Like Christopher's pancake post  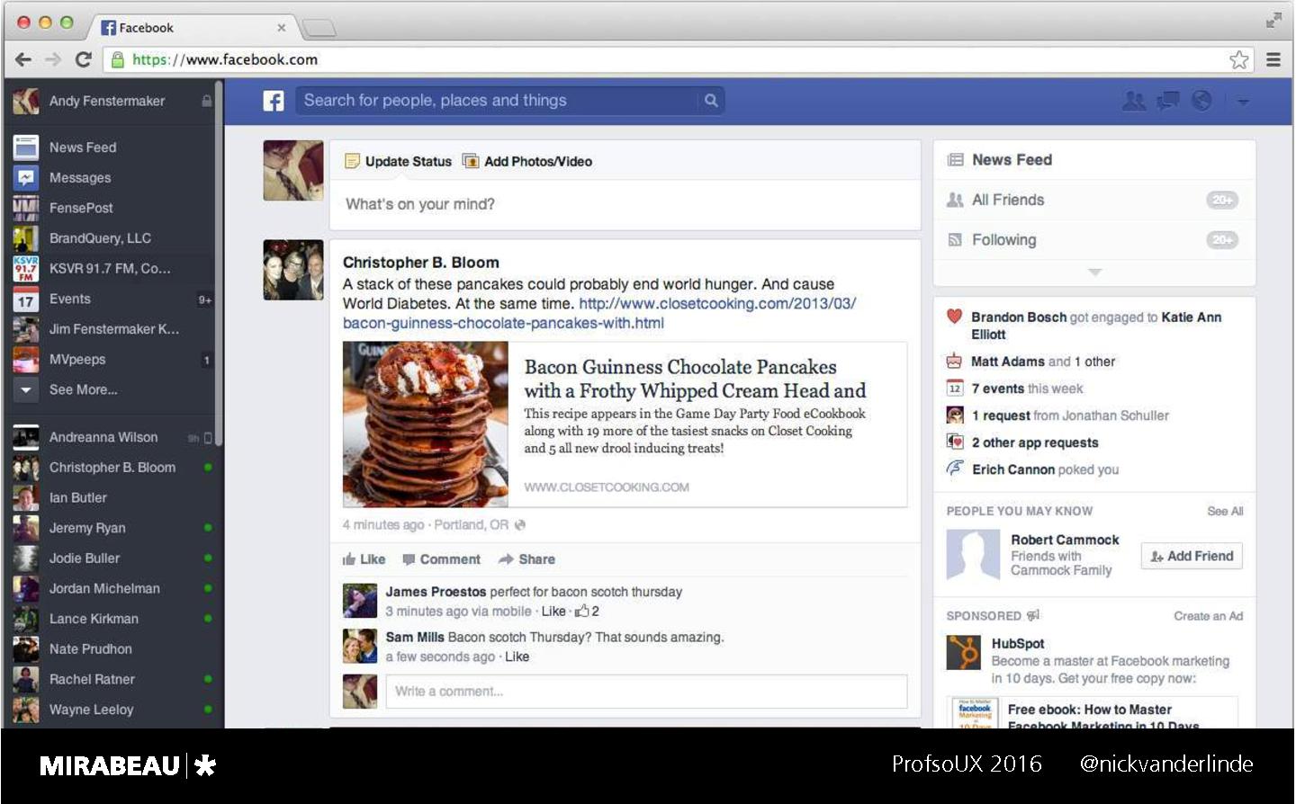click(x=364, y=559)
